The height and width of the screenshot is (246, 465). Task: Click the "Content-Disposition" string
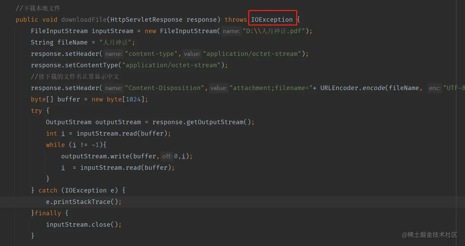click(x=165, y=88)
